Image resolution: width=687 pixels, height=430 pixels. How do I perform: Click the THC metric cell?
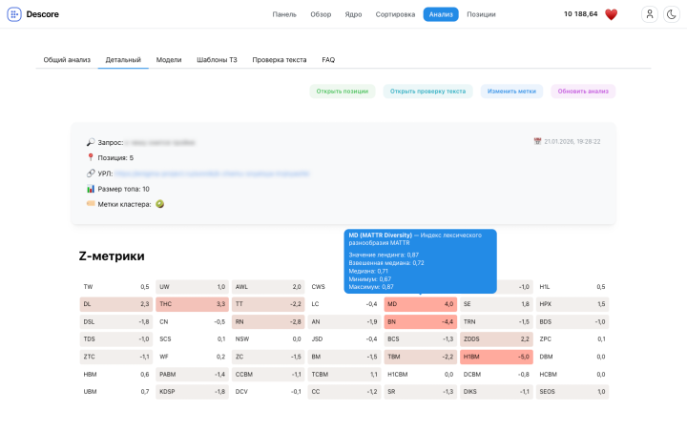[x=192, y=304]
